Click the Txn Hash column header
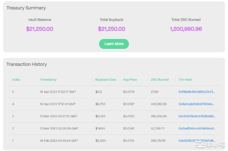The width and height of the screenshot is (228, 151). pyautogui.click(x=185, y=80)
